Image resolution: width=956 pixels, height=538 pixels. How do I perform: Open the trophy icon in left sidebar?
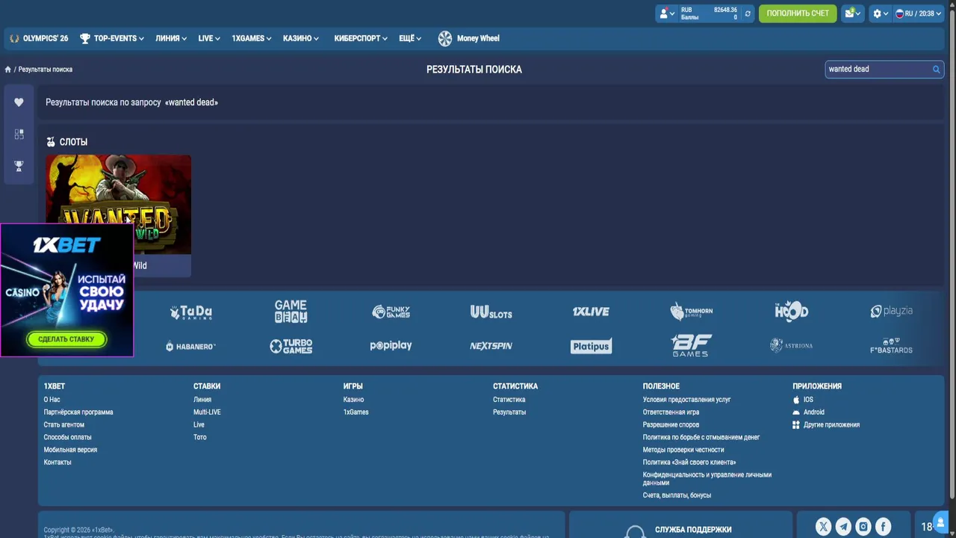(x=19, y=166)
